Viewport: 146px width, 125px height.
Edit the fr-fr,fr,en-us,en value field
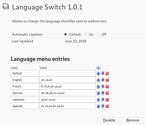click(68, 86)
